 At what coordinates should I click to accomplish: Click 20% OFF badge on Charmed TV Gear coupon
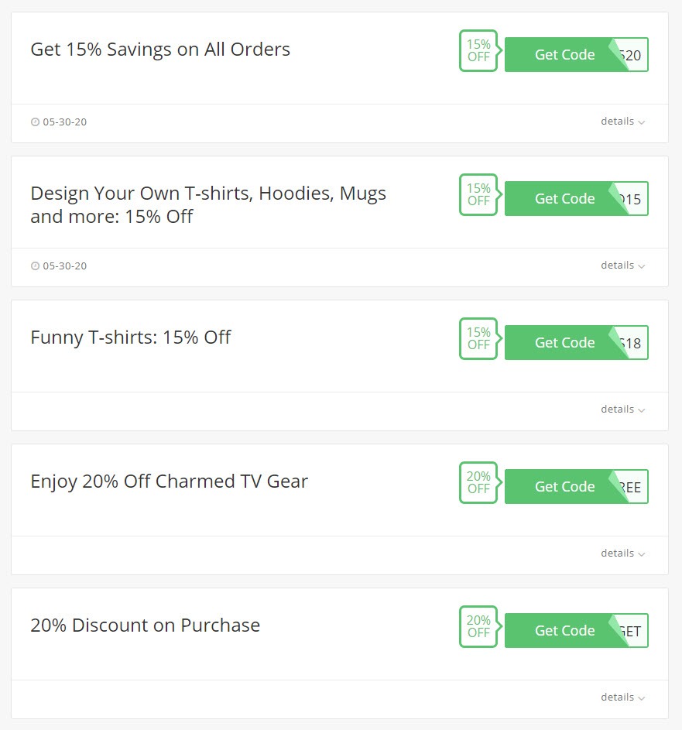click(x=478, y=483)
